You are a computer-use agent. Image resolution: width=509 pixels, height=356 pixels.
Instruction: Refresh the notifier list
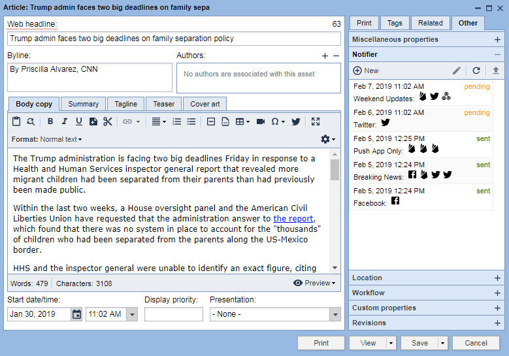click(476, 71)
